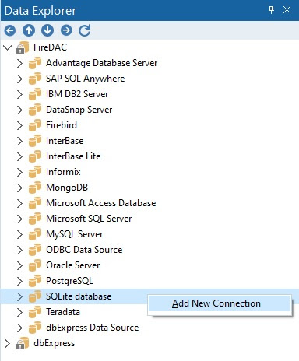Expand the Informix node
Image resolution: width=299 pixels, height=361 pixels.
19,172
